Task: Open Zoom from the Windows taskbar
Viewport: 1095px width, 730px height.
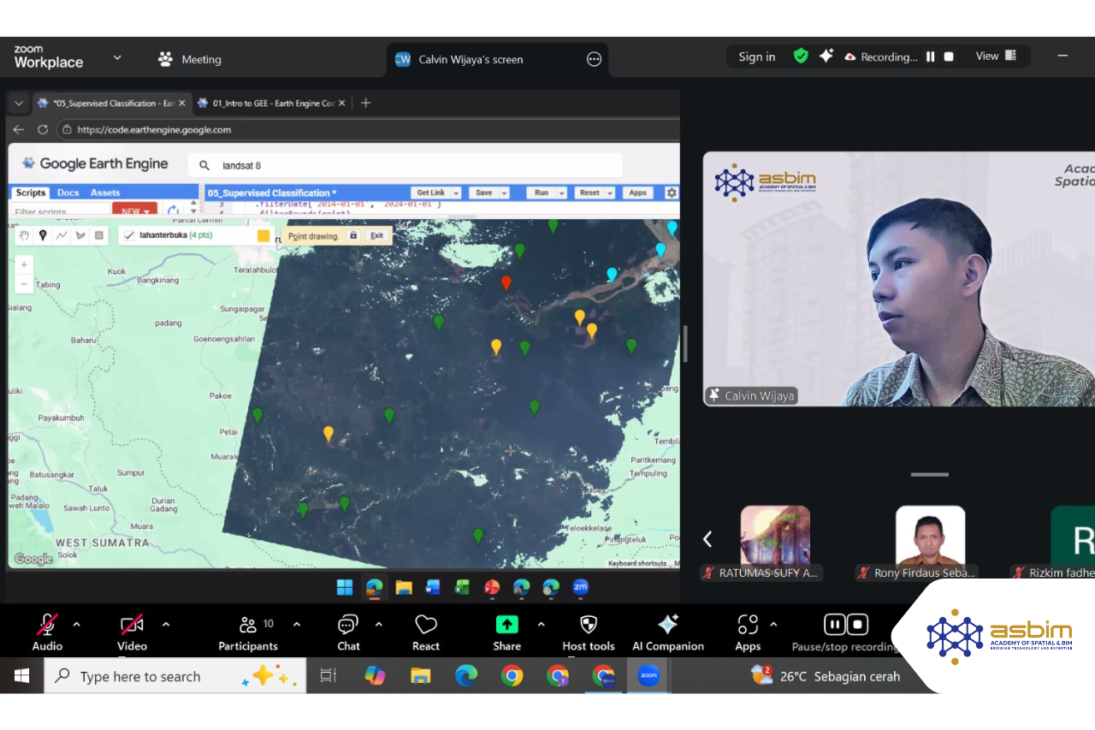Action: click(x=648, y=676)
